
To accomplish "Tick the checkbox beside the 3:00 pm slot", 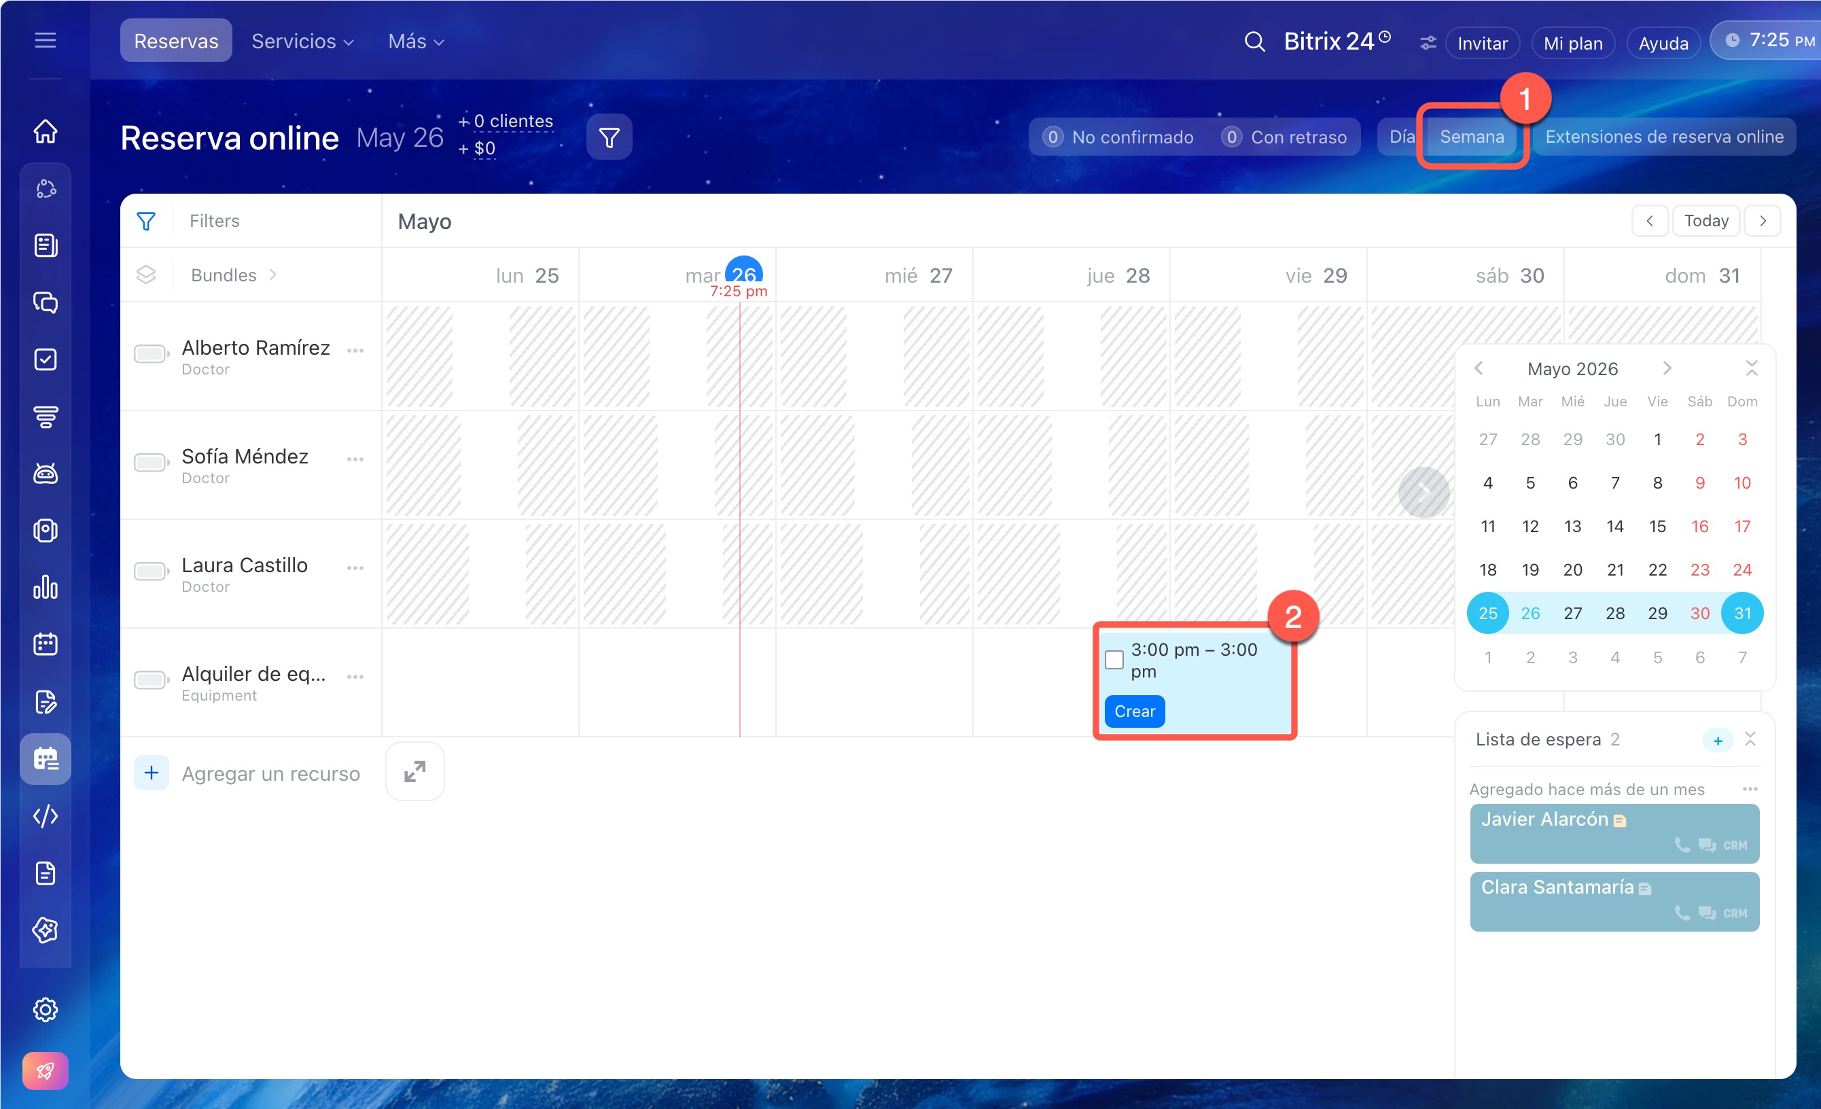I will point(1114,659).
